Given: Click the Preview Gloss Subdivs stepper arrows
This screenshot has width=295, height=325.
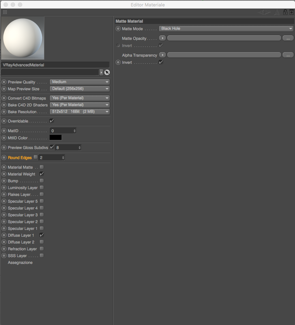Looking at the screenshot, I should 79,147.
